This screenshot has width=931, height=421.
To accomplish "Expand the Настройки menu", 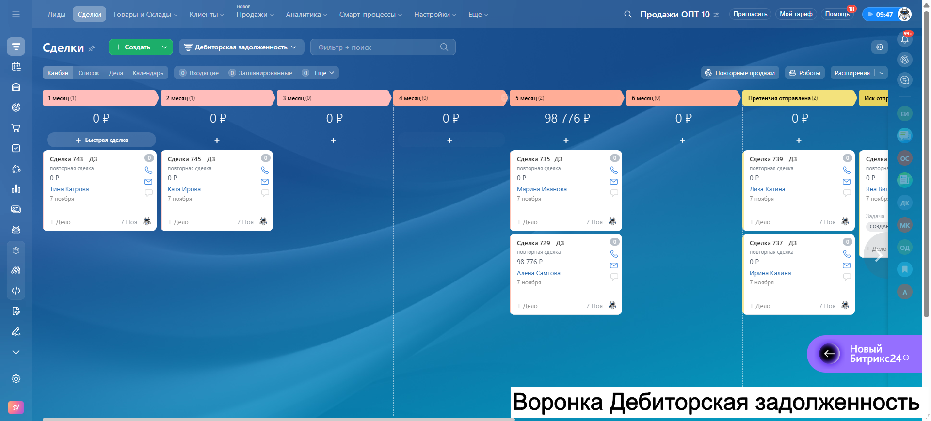I will pyautogui.click(x=435, y=15).
